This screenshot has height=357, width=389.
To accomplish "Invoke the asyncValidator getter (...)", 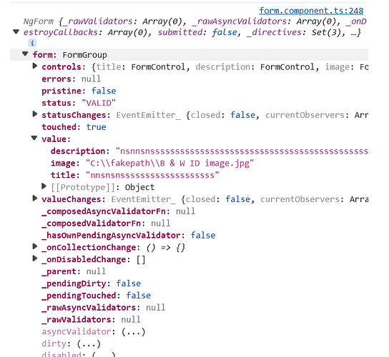I will (133, 332).
